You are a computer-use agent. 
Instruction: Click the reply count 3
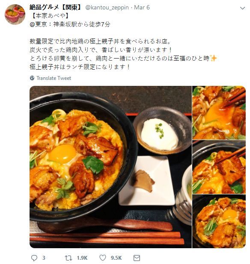pyautogui.click(x=44, y=258)
